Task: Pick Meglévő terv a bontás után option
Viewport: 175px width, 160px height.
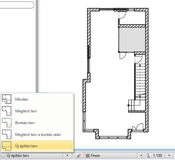Action: coord(38,135)
